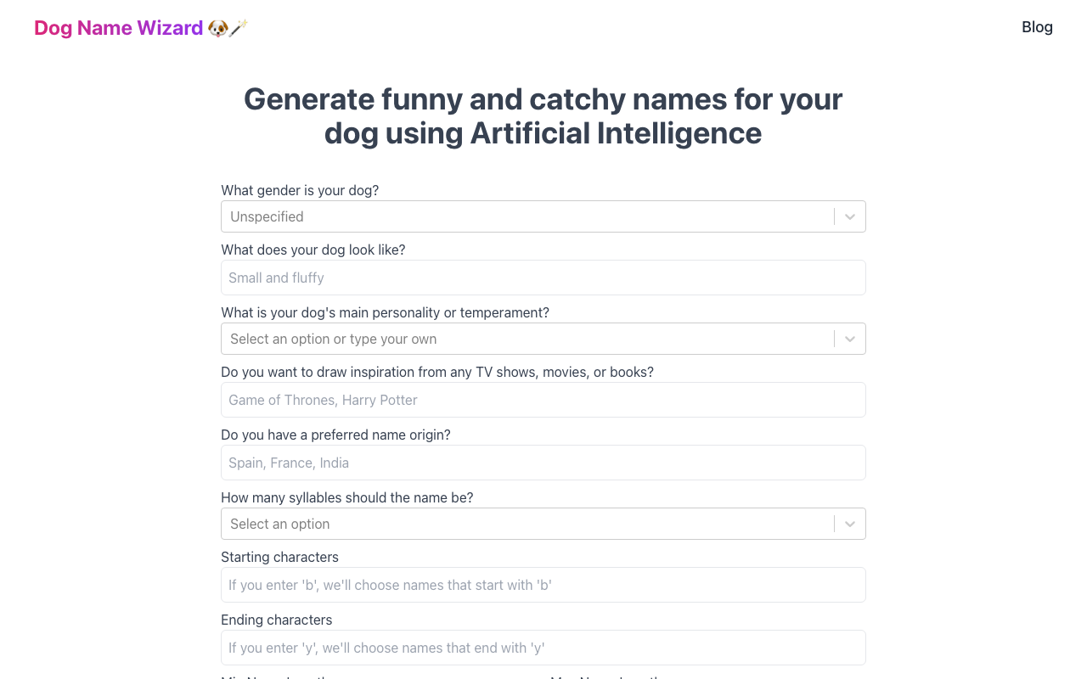This screenshot has height=679, width=1087.
Task: Click the Dog Name Wizard logo text
Action: [x=119, y=28]
